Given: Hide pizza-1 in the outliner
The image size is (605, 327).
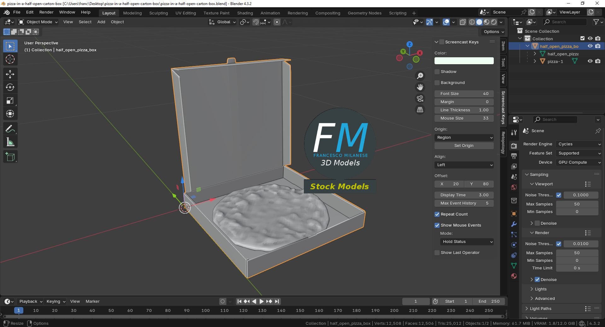Looking at the screenshot, I should click(590, 61).
